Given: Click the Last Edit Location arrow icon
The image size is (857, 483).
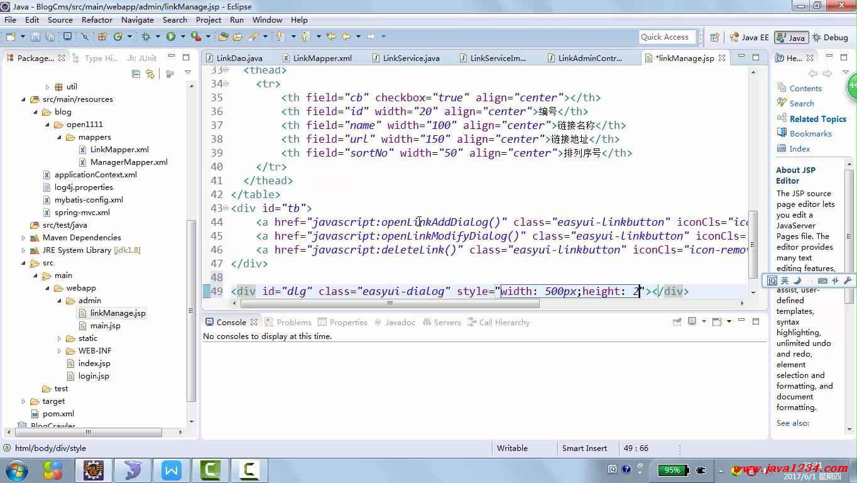Looking at the screenshot, I should tap(330, 36).
